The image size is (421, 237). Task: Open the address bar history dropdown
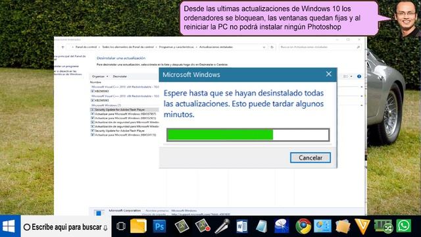pos(264,47)
